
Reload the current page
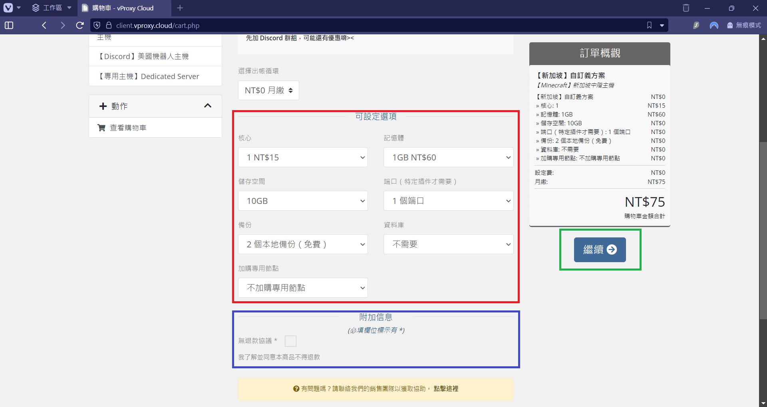click(80, 26)
